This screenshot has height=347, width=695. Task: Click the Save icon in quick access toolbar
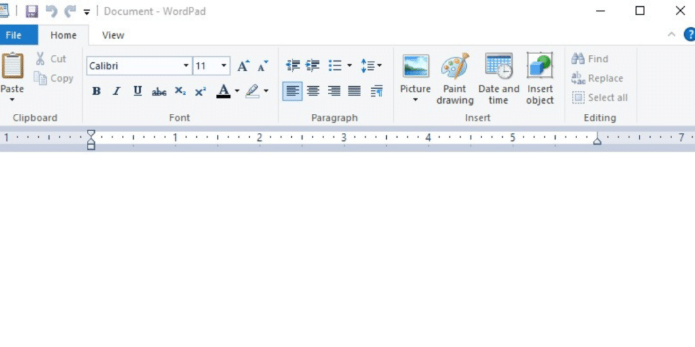point(31,11)
